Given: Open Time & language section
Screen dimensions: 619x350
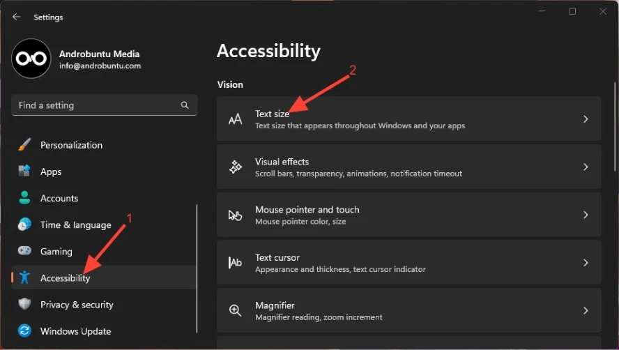Looking at the screenshot, I should tap(103, 225).
